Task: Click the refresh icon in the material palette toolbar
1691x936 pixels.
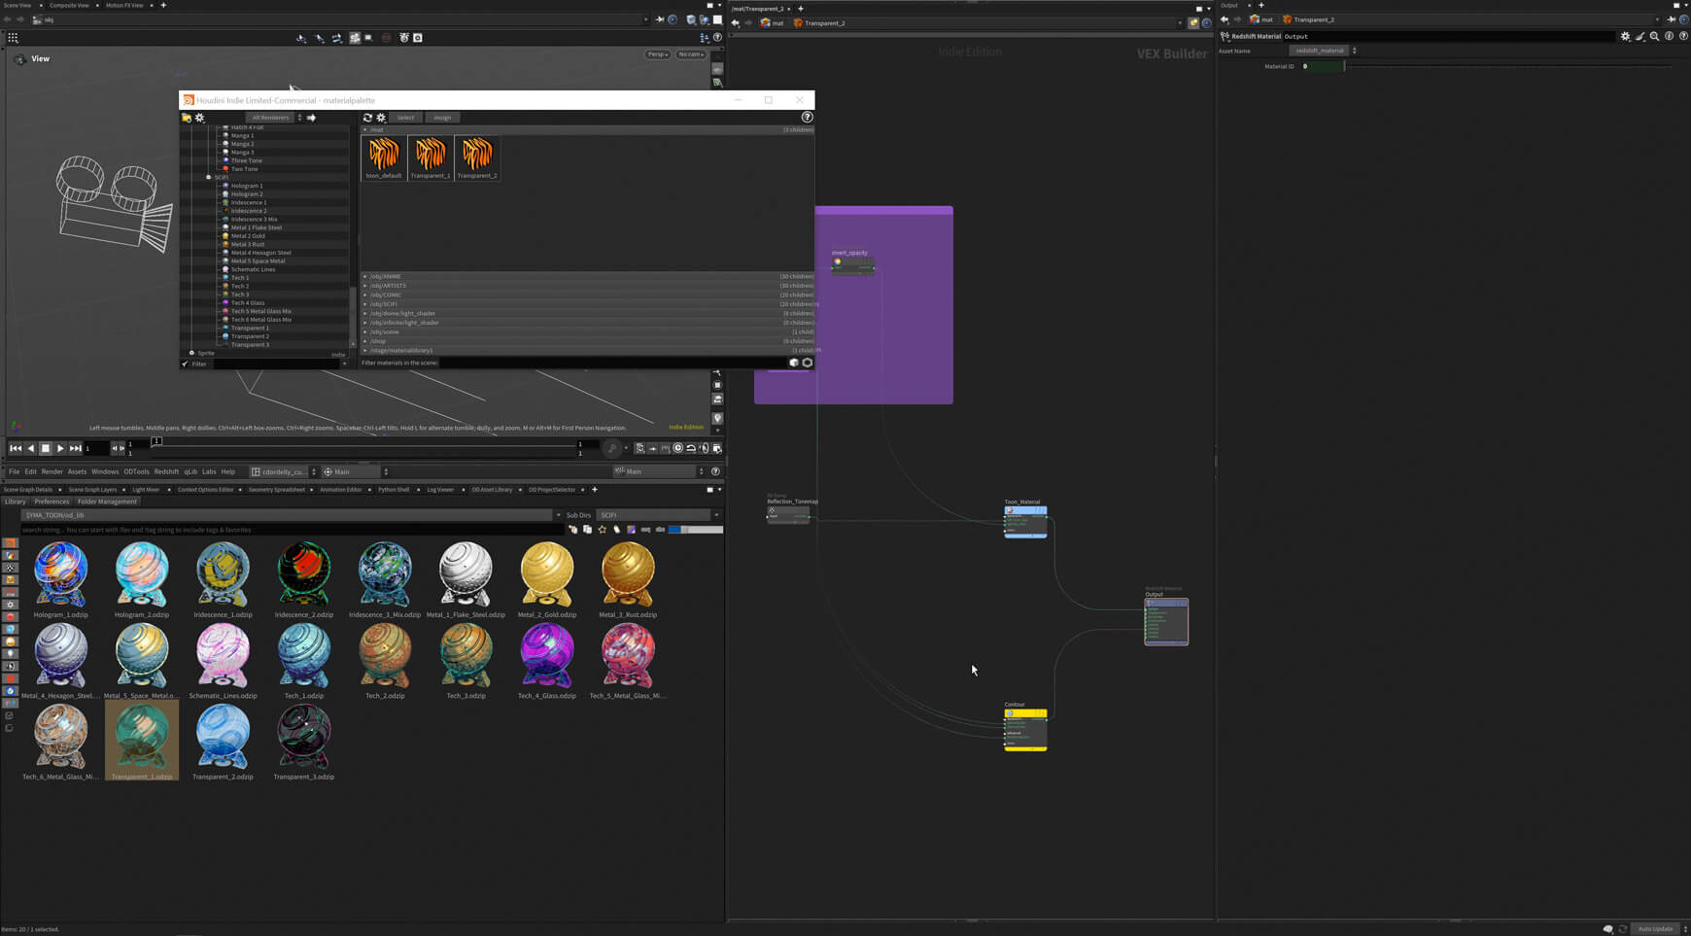Action: [x=367, y=118]
